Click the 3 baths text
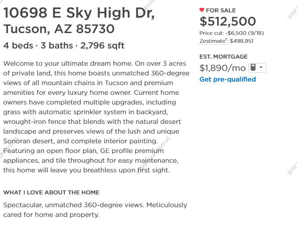Screen dimensions: 297x231 click(x=57, y=45)
